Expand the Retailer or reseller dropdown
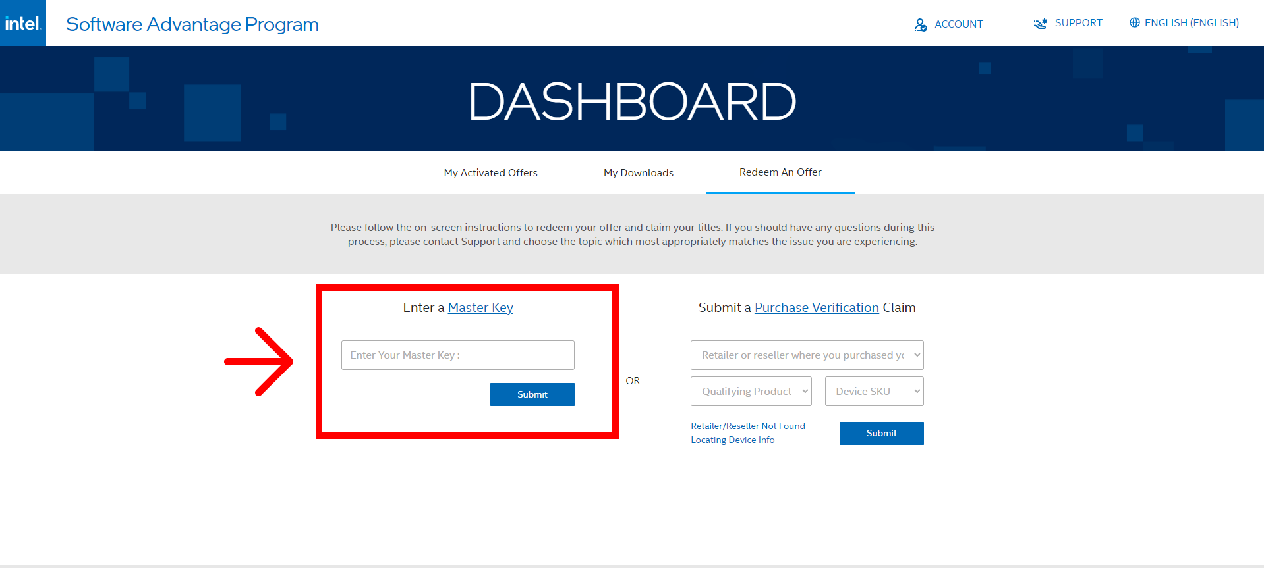1264x568 pixels. 807,355
